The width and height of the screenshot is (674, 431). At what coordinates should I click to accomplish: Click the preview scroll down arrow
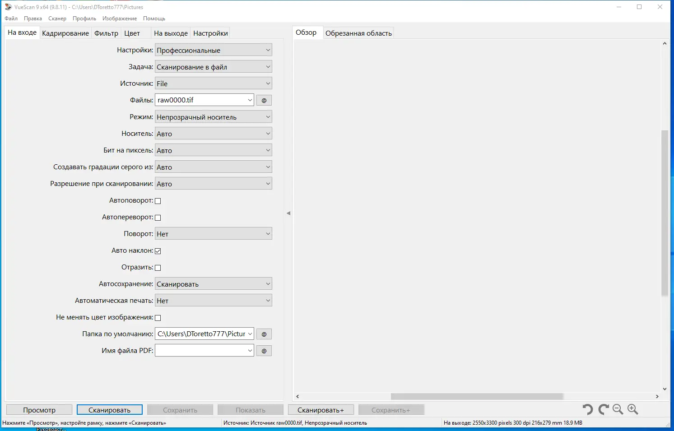(665, 389)
